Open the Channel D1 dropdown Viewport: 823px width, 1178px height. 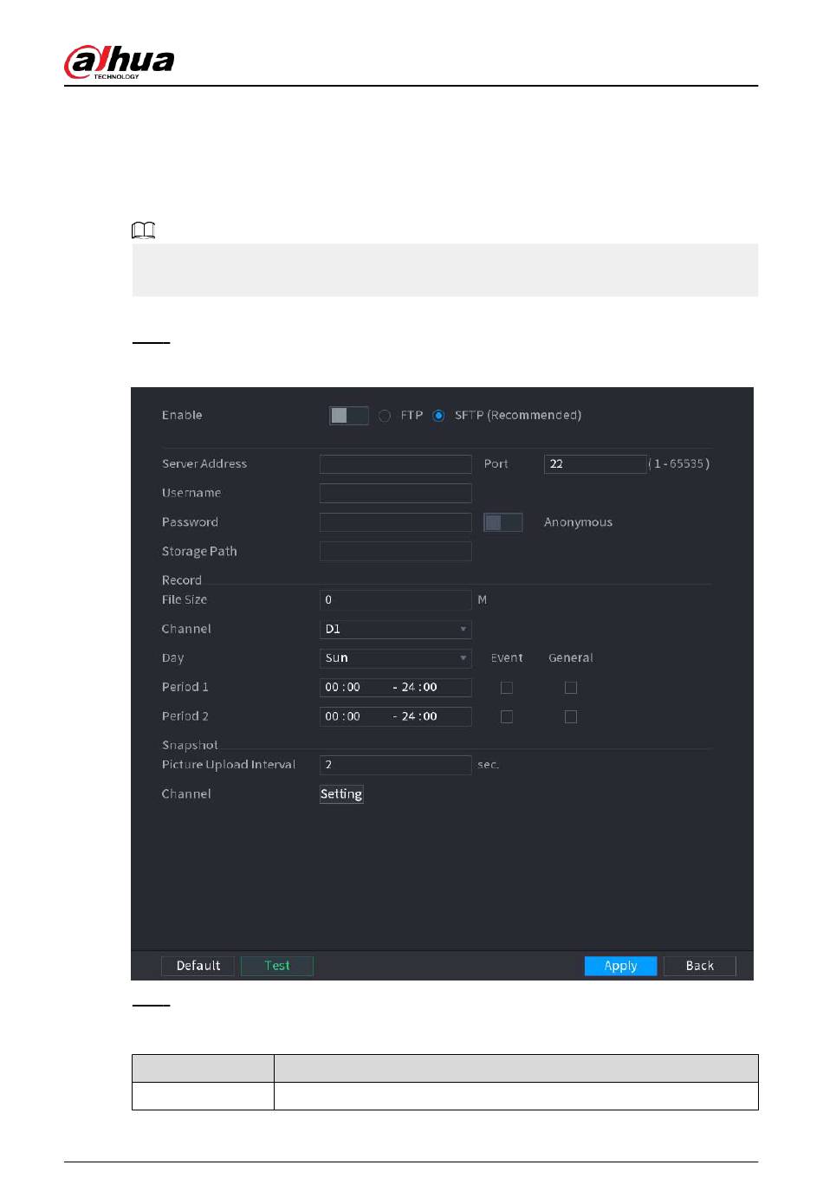coord(396,629)
